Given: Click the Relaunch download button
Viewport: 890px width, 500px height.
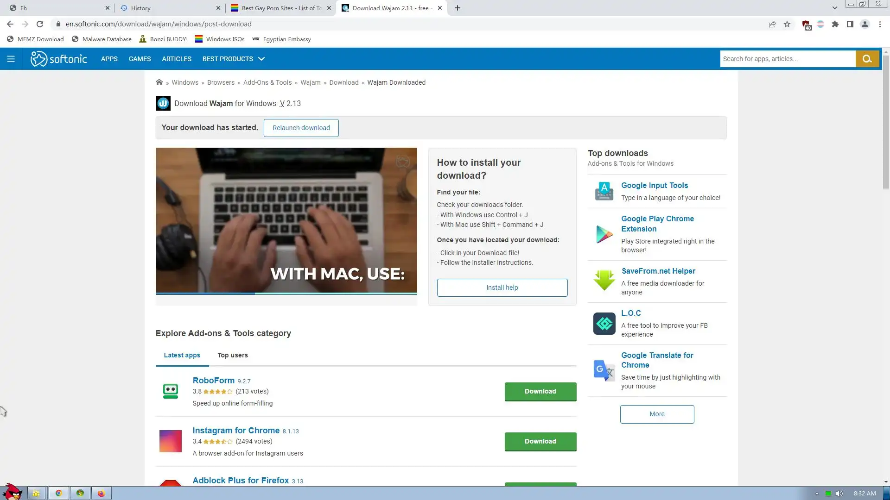Looking at the screenshot, I should pyautogui.click(x=301, y=128).
